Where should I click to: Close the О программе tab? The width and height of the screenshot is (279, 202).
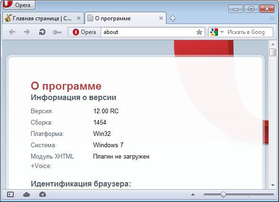pyautogui.click(x=161, y=18)
